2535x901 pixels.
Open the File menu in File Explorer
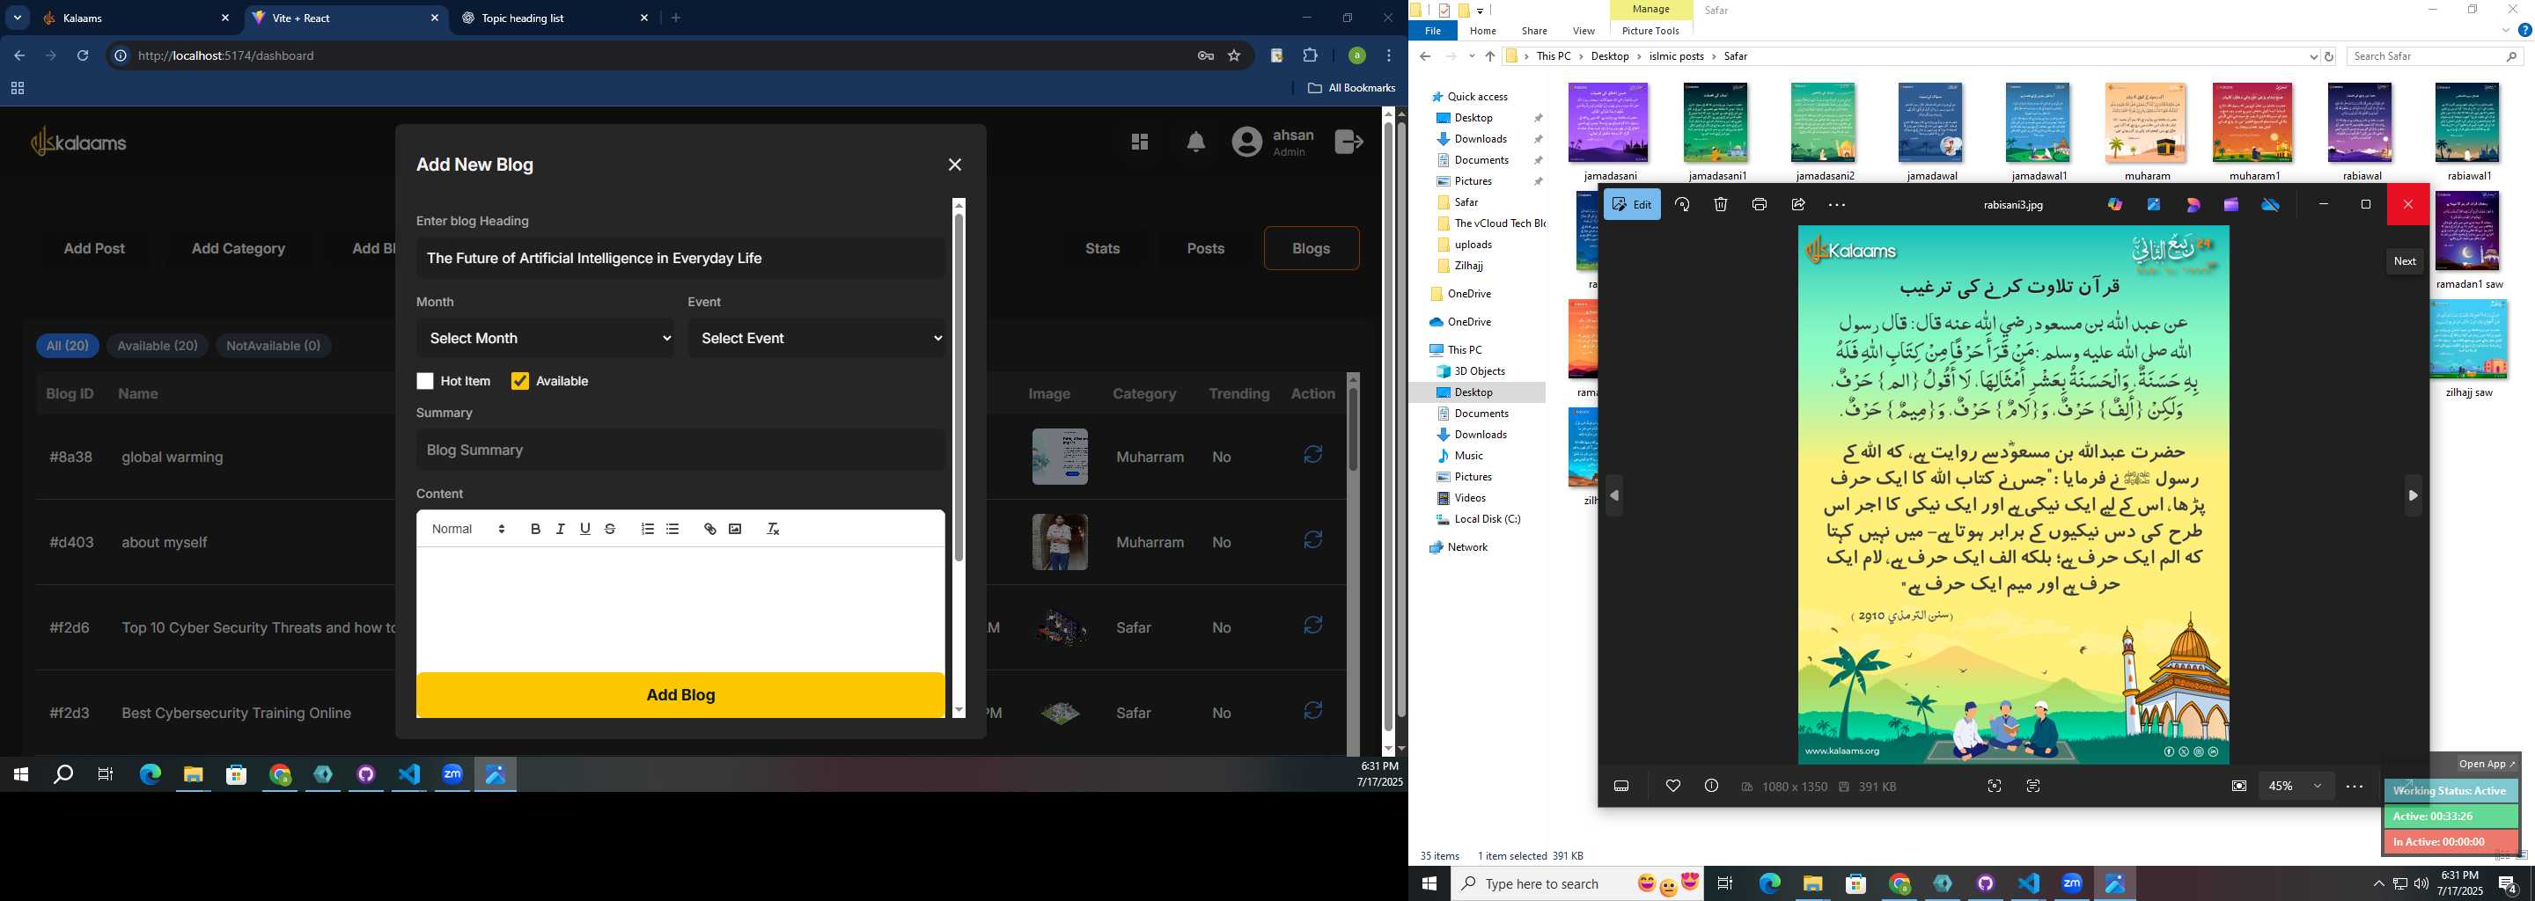pyautogui.click(x=1433, y=31)
